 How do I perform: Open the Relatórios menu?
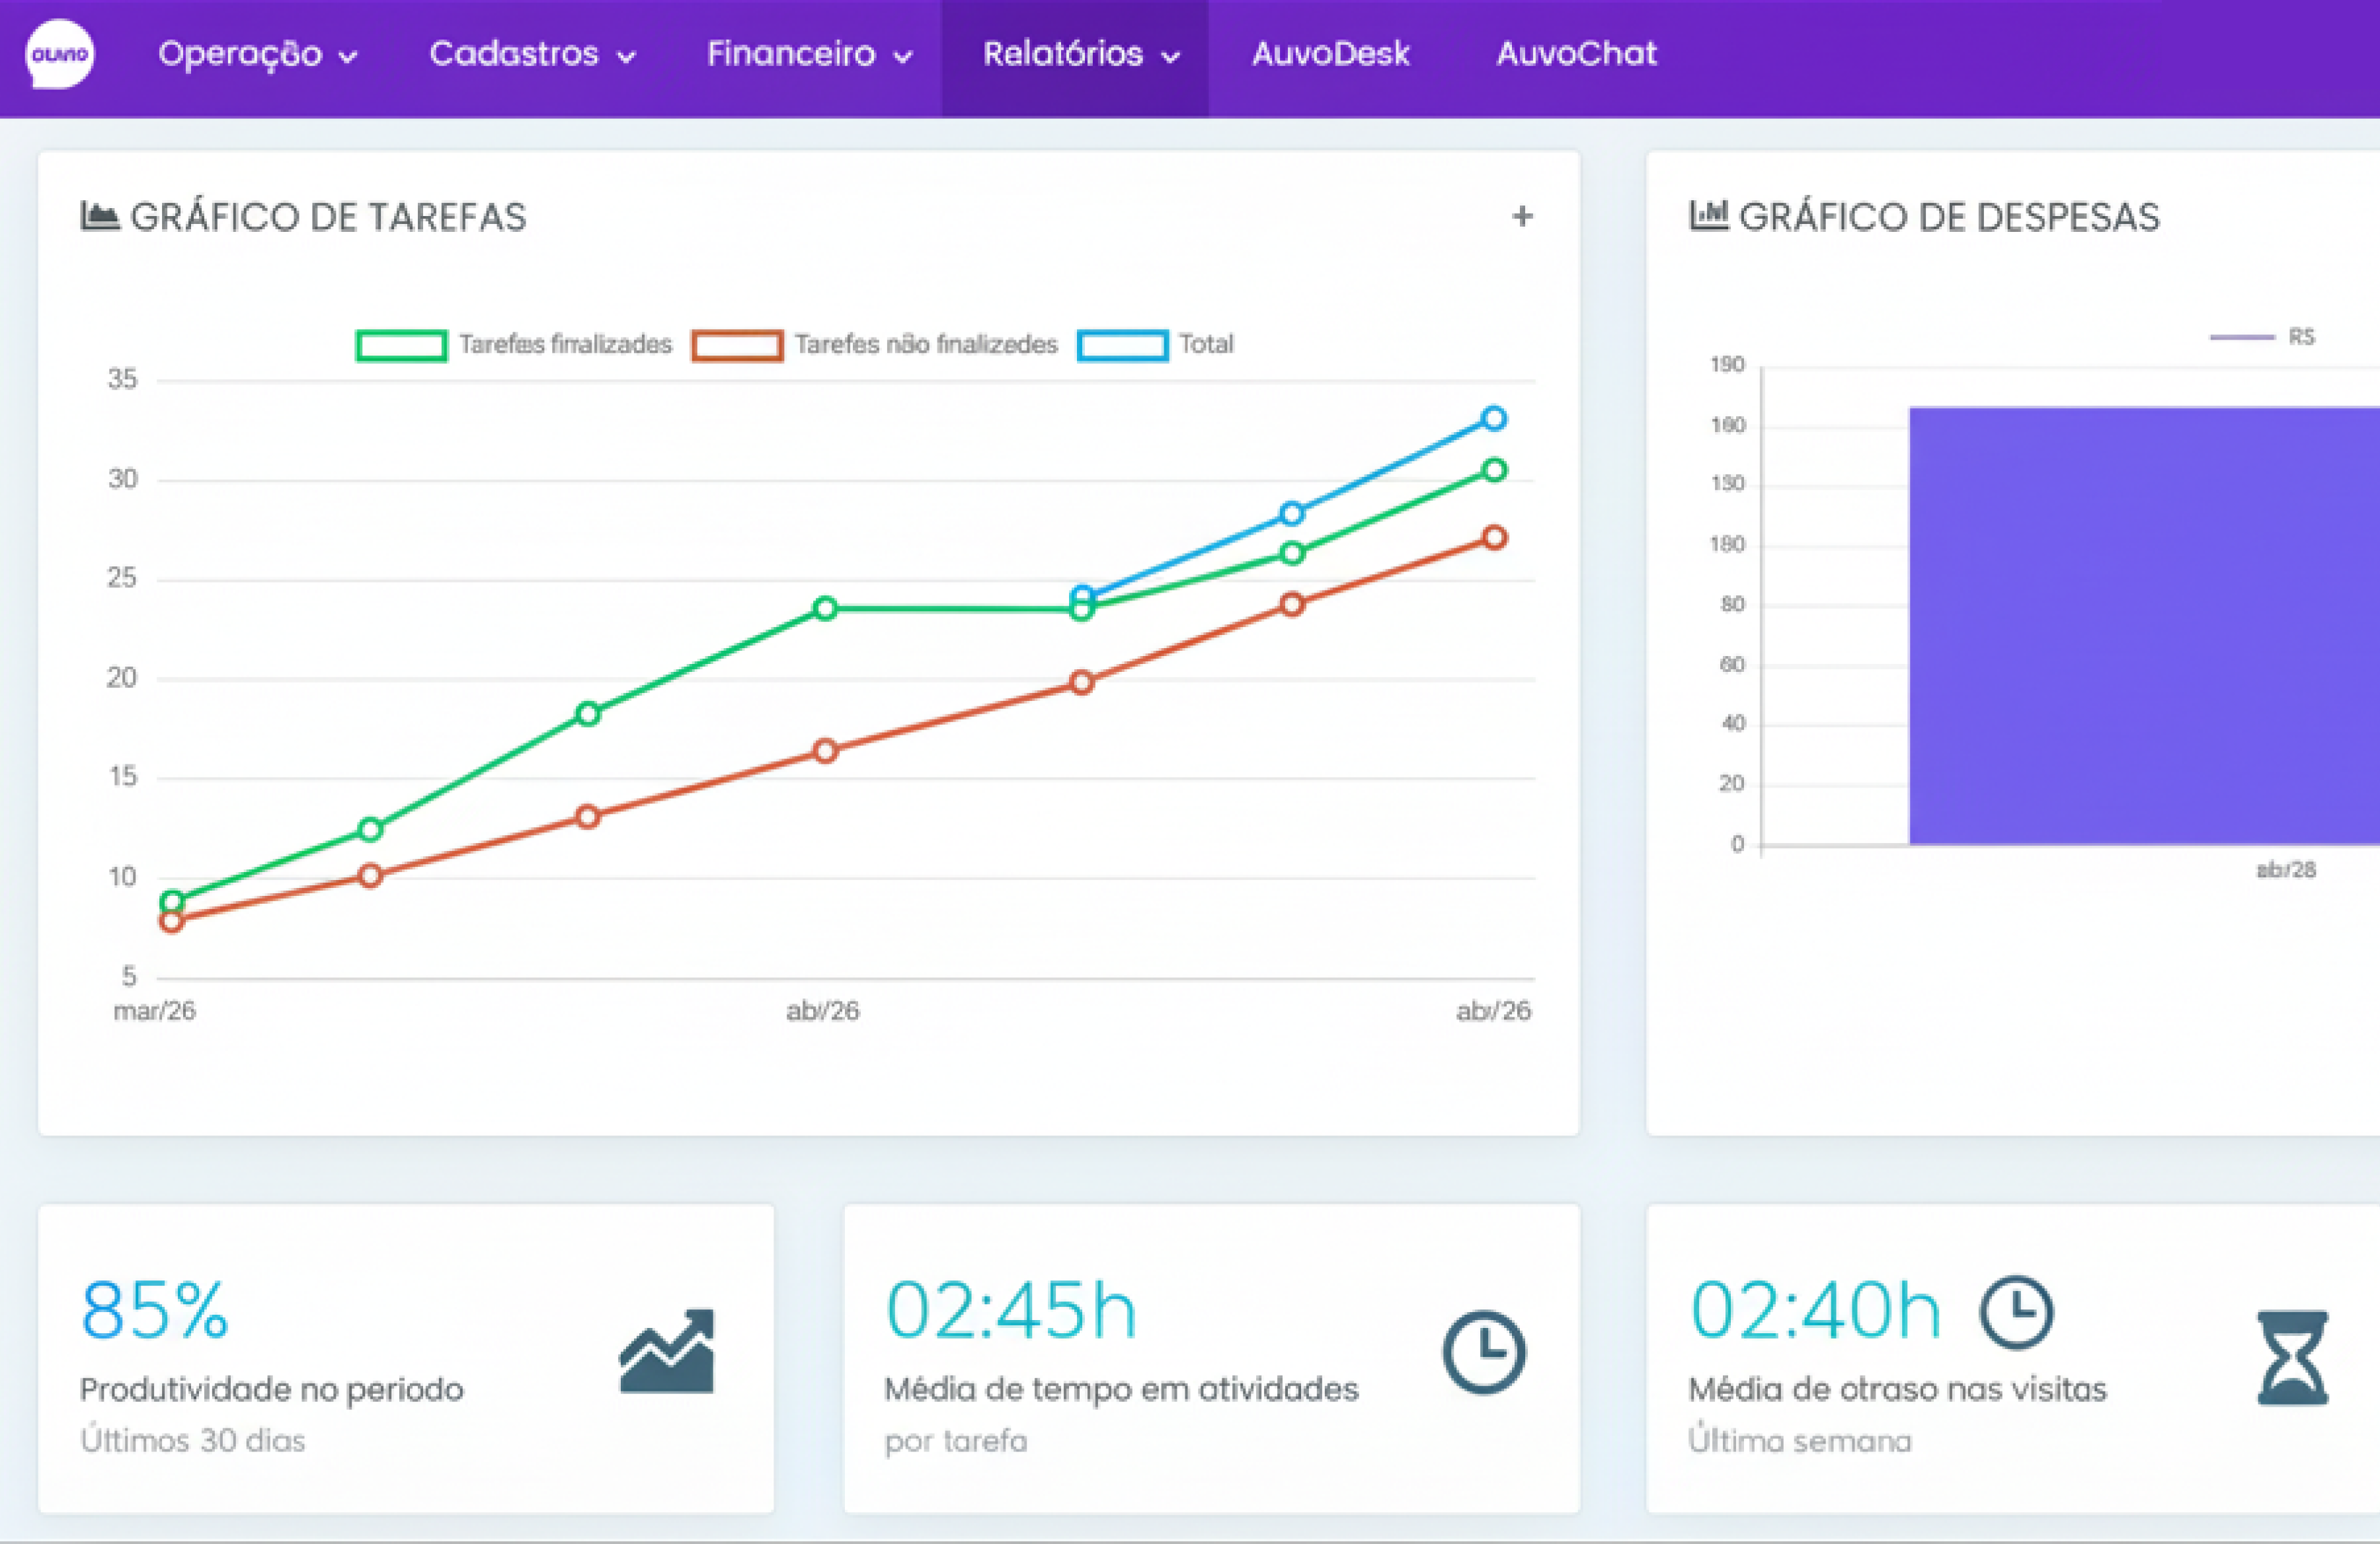[1080, 55]
